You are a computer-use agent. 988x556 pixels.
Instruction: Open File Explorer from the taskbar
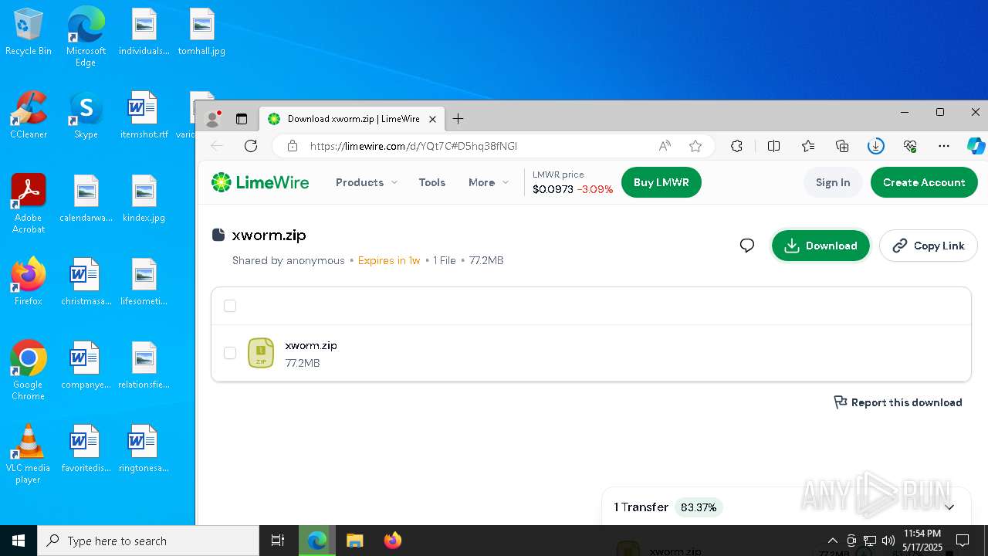point(354,541)
